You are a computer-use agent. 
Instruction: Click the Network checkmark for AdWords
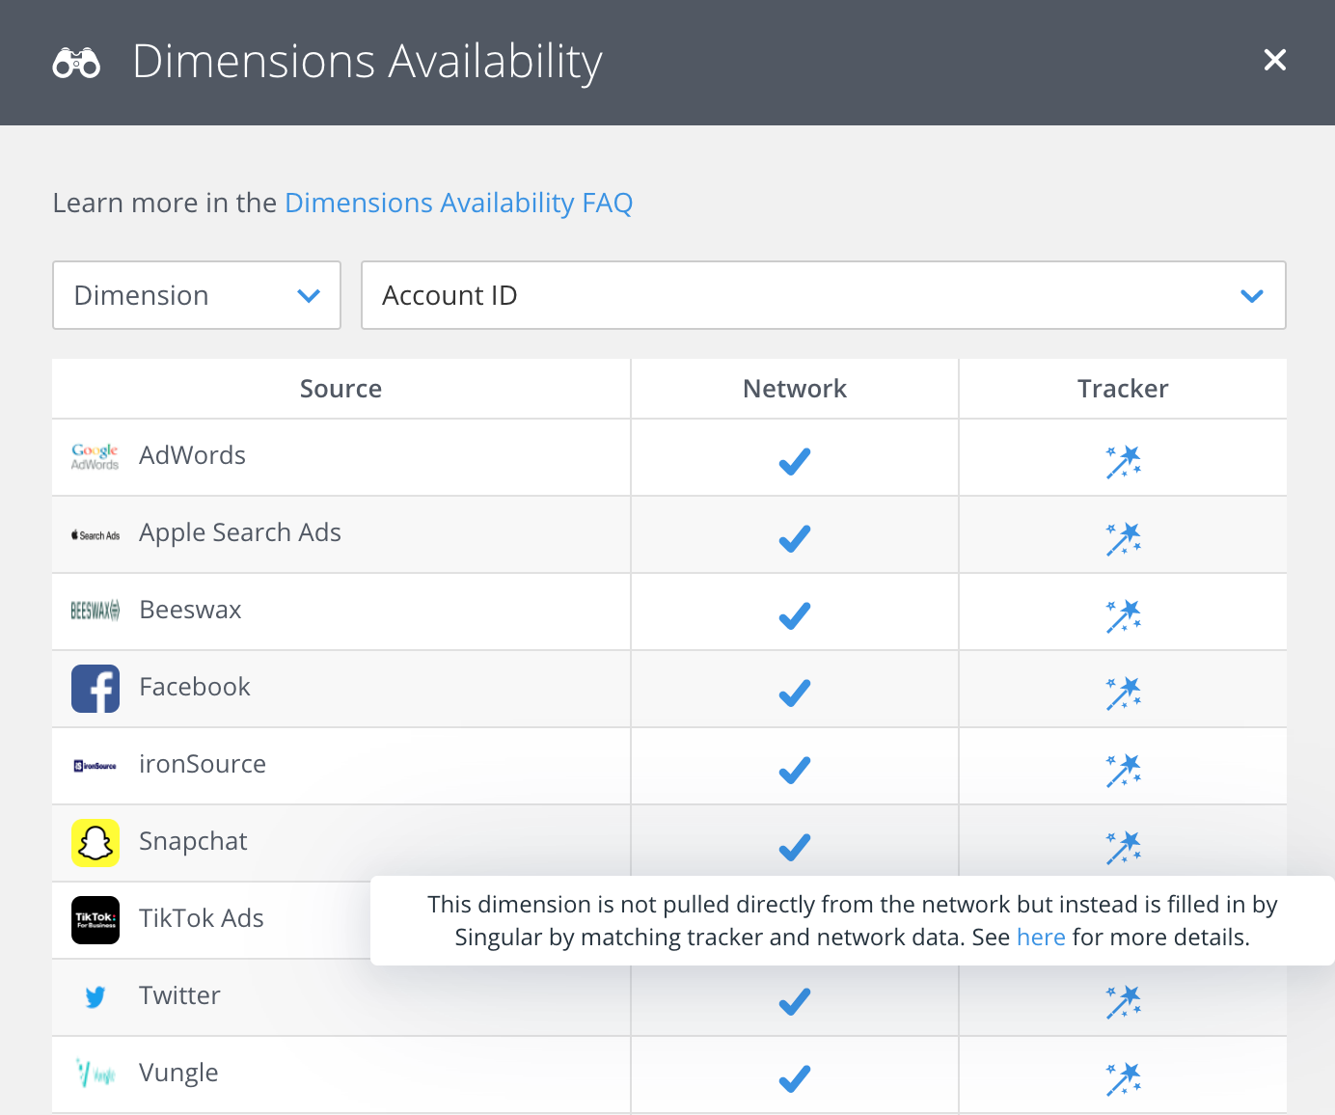point(794,462)
